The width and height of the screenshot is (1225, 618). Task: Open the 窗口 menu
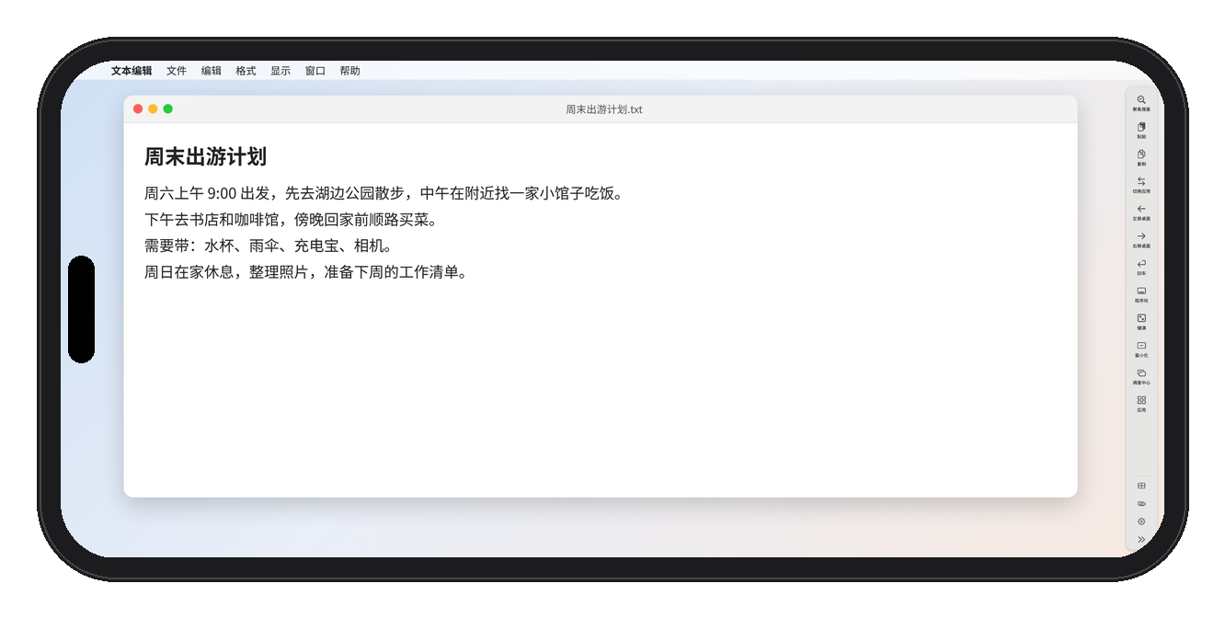coord(315,71)
